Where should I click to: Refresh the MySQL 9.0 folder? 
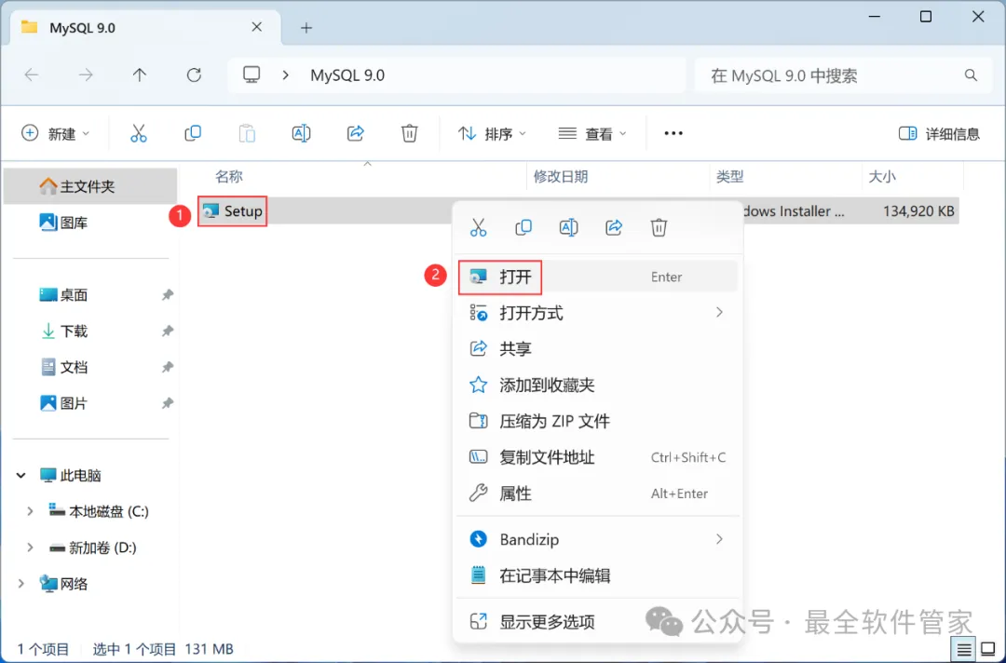[x=194, y=75]
